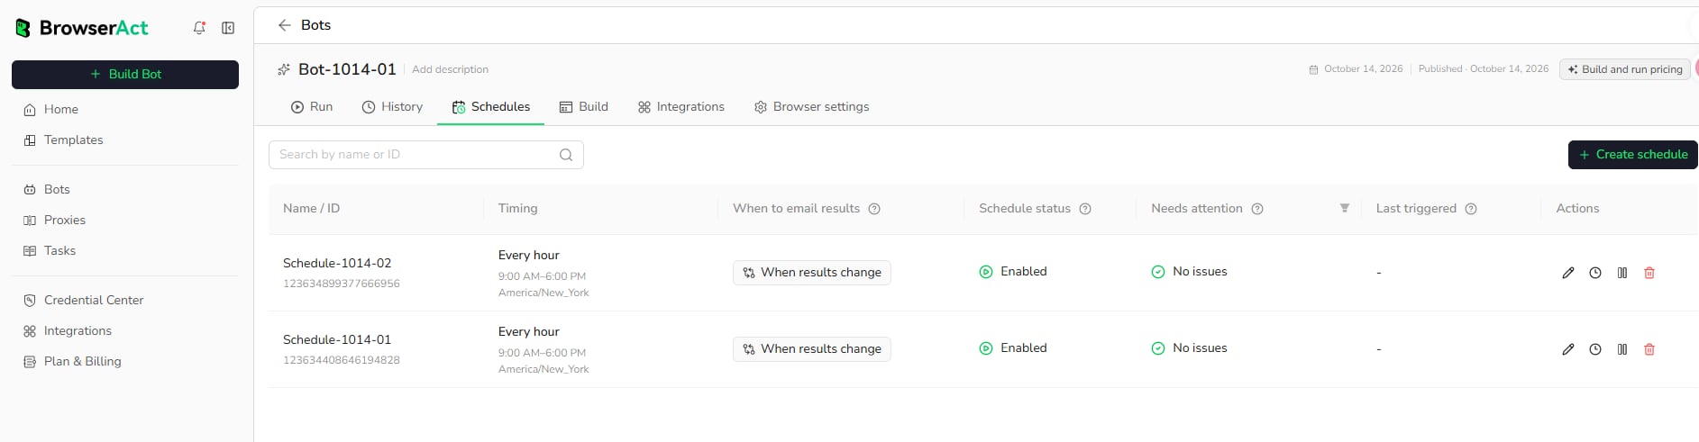The height and width of the screenshot is (442, 1699).
Task: Open clock icon for Schedule-1014-01
Action: click(x=1595, y=349)
